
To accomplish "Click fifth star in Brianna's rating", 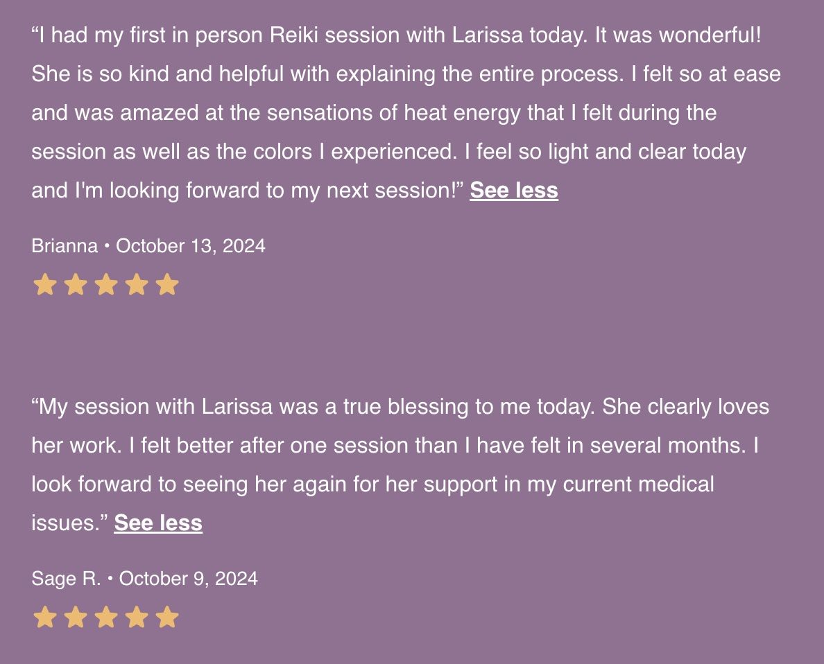I will [167, 285].
